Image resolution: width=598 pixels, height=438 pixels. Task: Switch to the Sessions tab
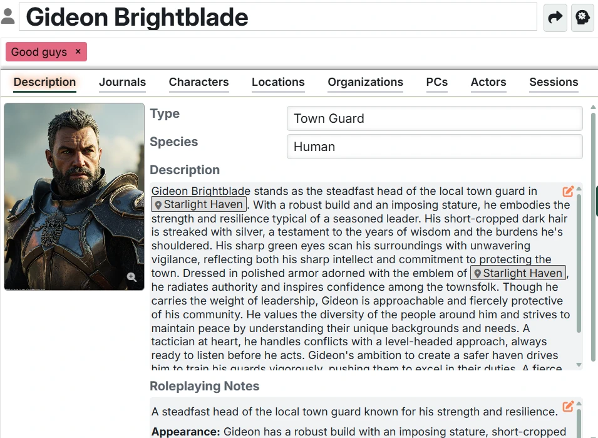(x=553, y=82)
